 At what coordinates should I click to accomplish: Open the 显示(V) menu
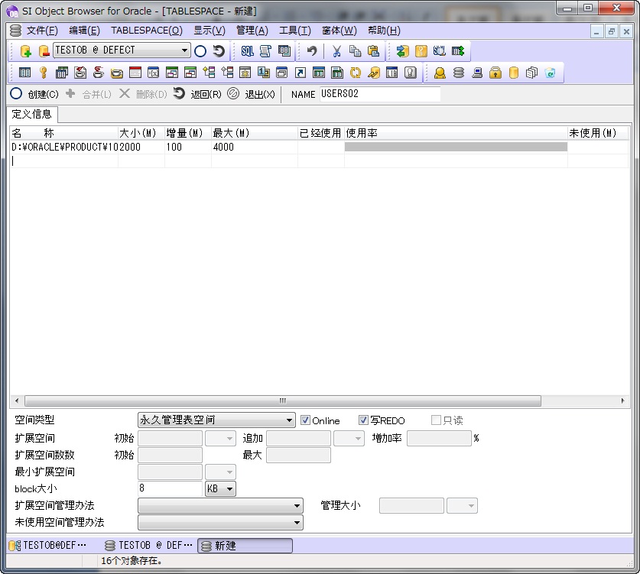[x=210, y=31]
